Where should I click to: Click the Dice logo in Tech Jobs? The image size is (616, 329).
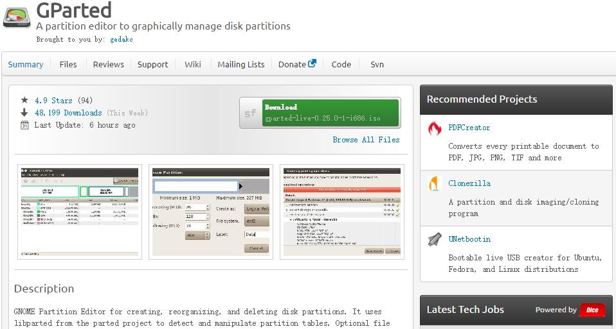592,310
